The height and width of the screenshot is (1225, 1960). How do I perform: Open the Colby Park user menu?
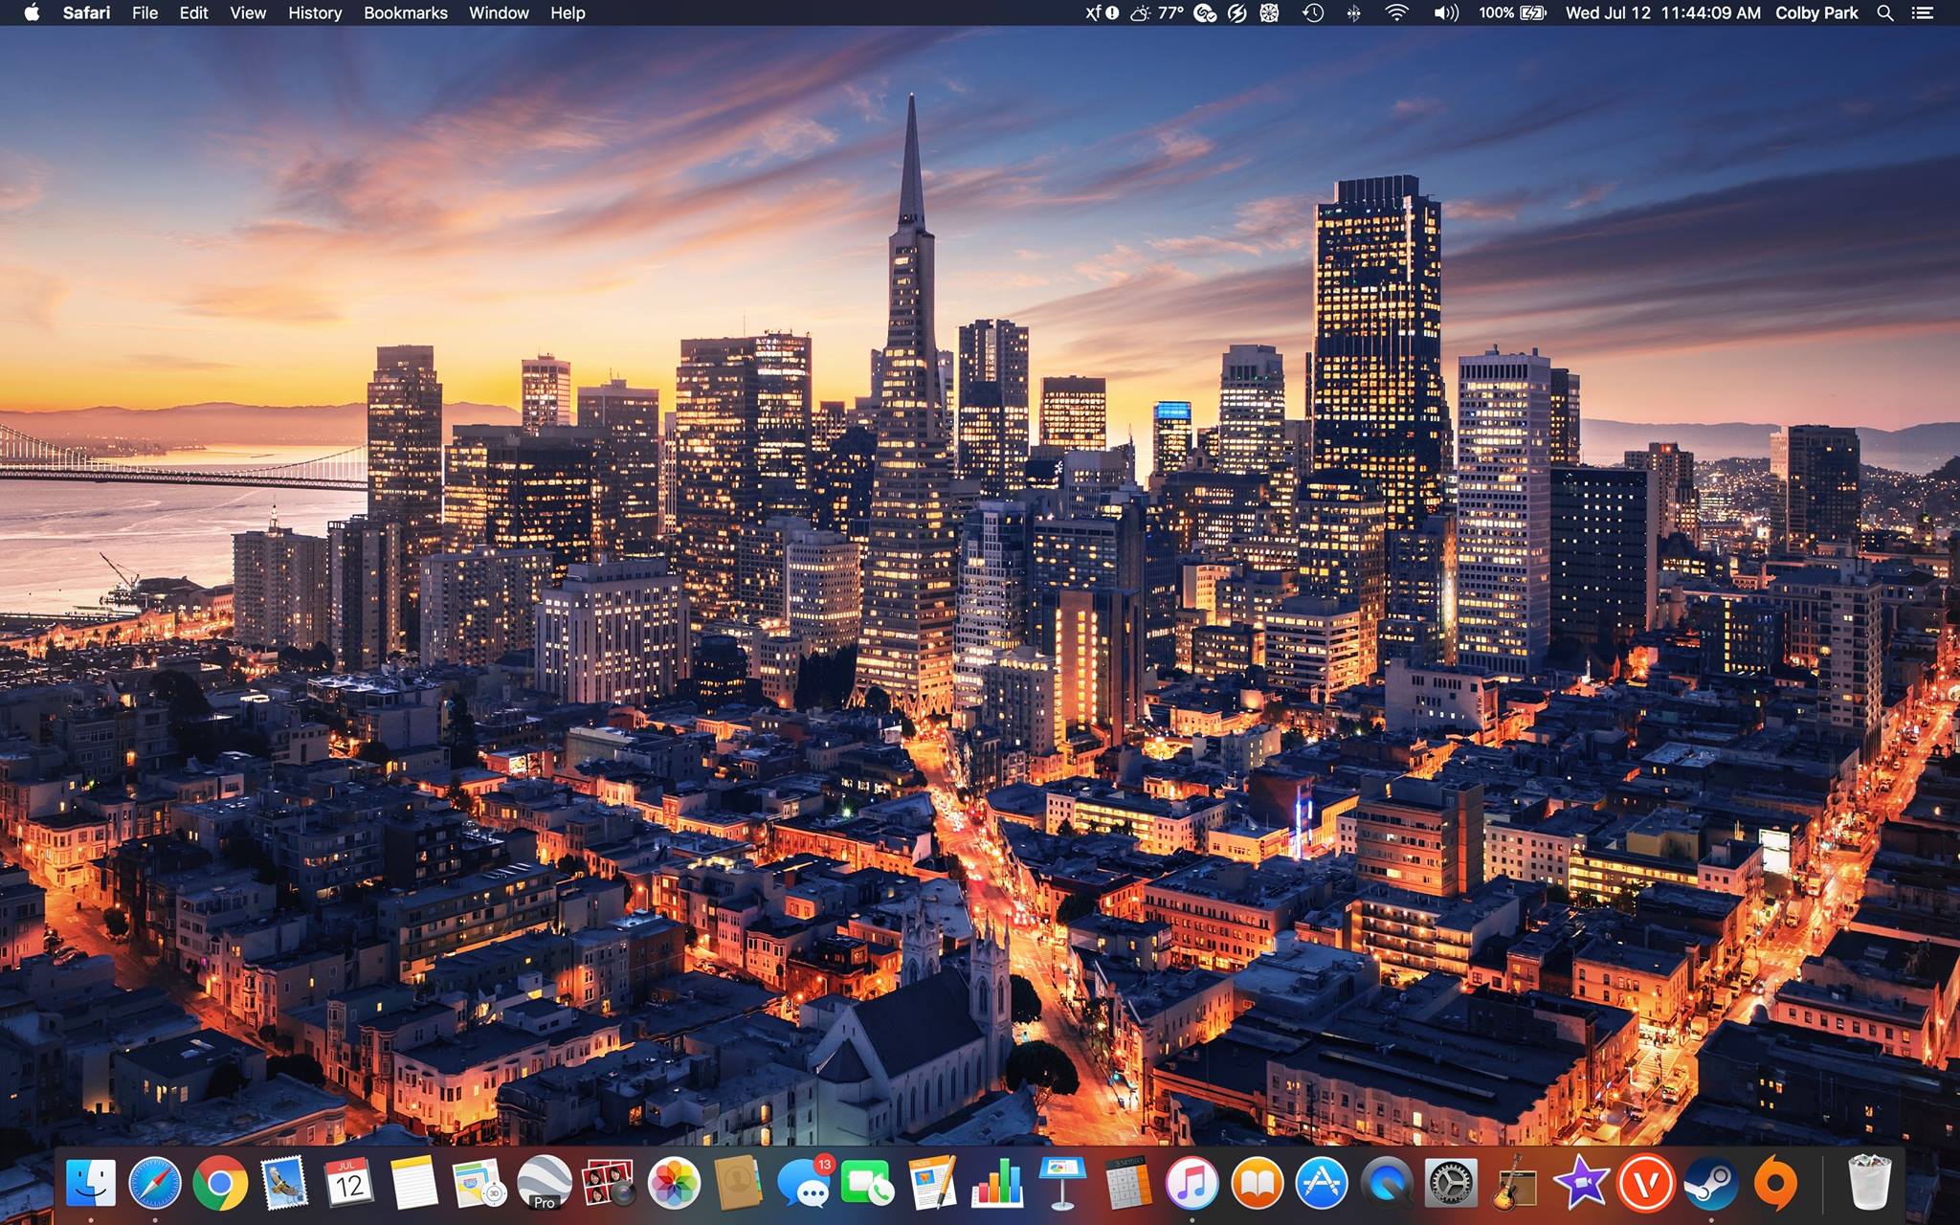[1816, 13]
